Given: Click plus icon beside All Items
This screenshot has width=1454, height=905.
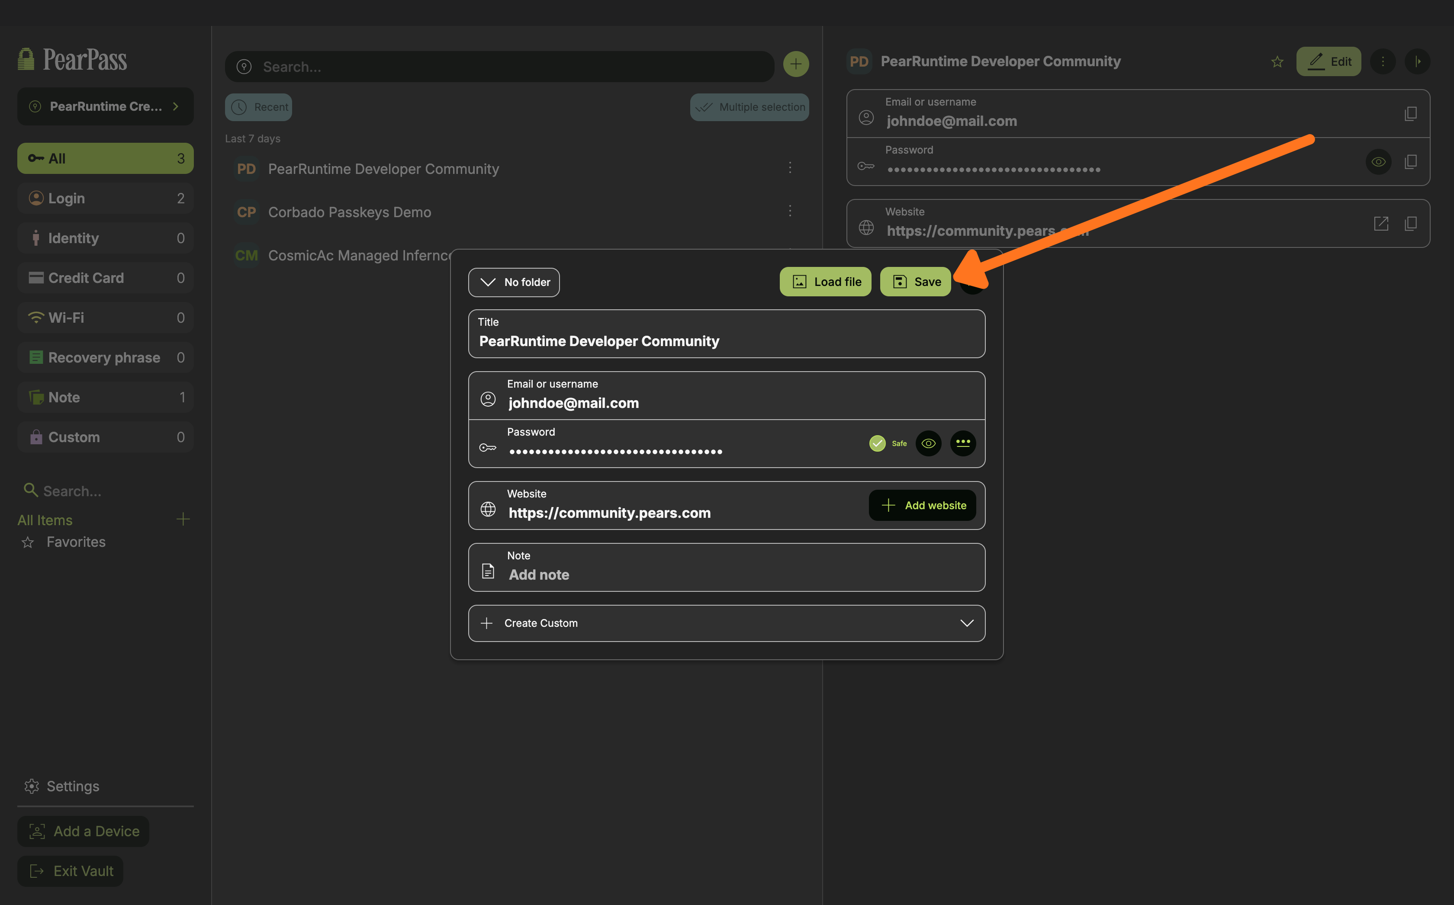Looking at the screenshot, I should [x=183, y=519].
